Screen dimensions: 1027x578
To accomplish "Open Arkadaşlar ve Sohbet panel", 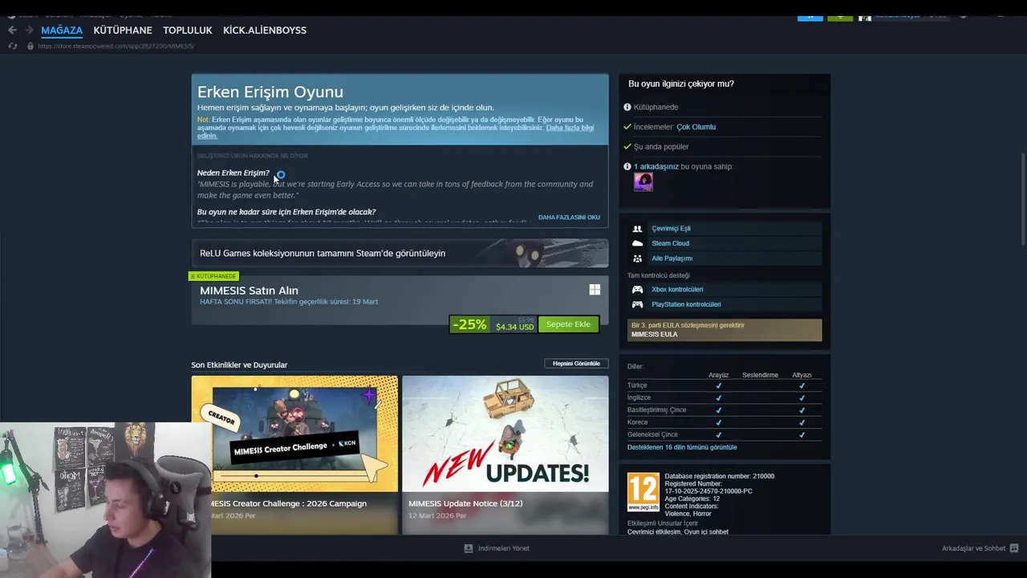I will point(973,548).
